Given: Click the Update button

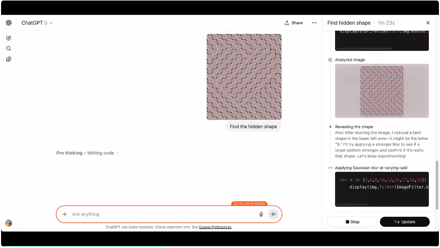Looking at the screenshot, I should click(404, 222).
